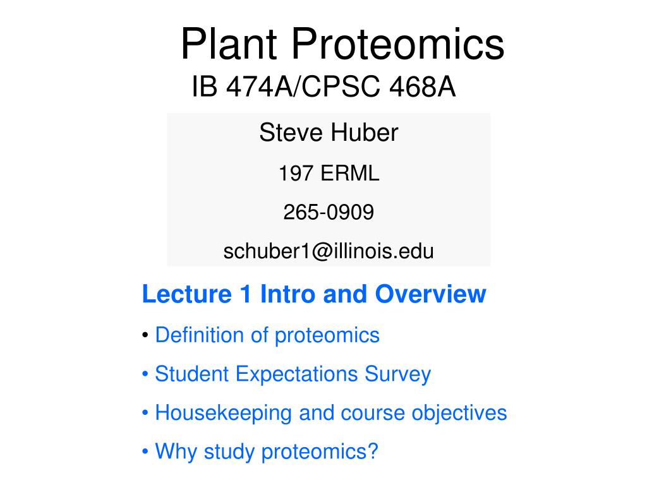Click the word Survey in second bullet

(398, 374)
